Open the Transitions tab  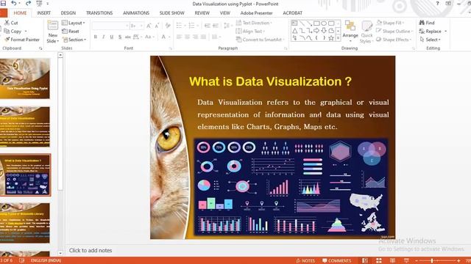pos(99,13)
